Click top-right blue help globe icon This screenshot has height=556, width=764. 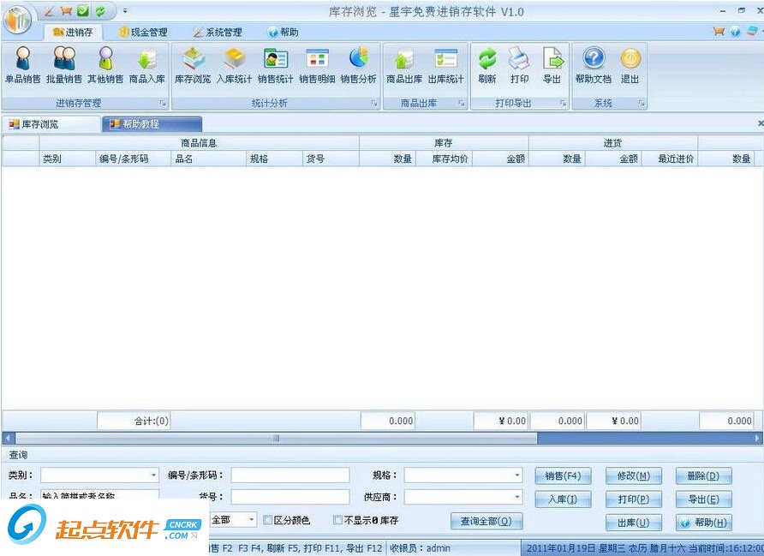[x=735, y=32]
